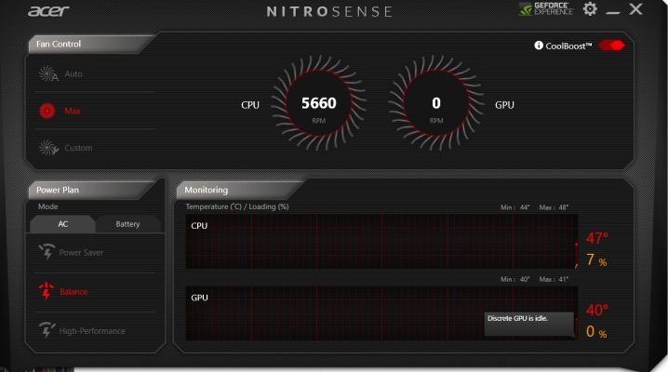Click the High-Performance plan icon
The height and width of the screenshot is (372, 668).
click(47, 330)
